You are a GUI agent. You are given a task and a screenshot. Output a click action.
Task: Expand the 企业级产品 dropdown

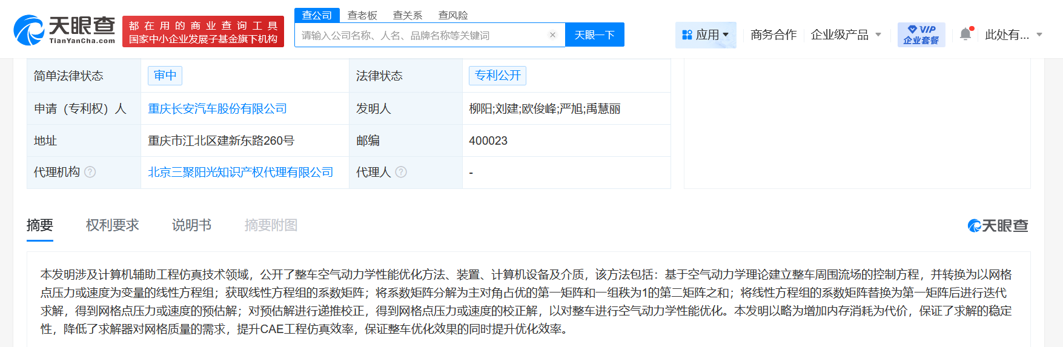[x=878, y=35]
